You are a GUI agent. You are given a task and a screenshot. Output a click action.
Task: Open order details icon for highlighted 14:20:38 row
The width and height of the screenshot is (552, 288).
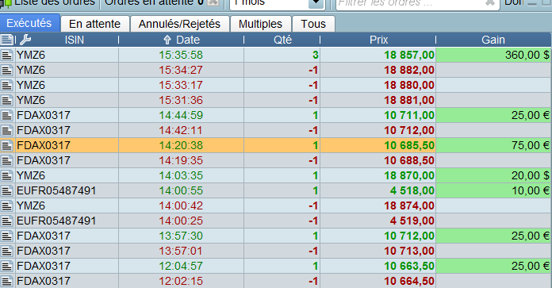pos(7,145)
